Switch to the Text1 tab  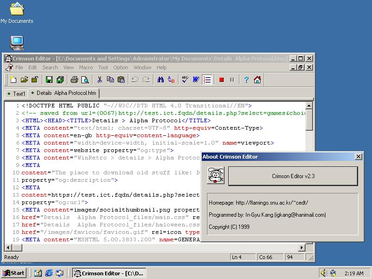tap(16, 93)
